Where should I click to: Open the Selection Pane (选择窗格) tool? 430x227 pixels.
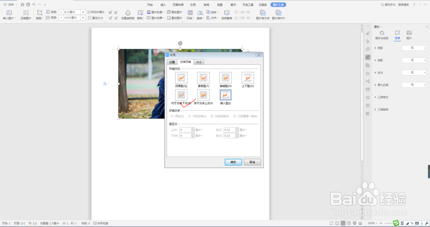coord(227,13)
